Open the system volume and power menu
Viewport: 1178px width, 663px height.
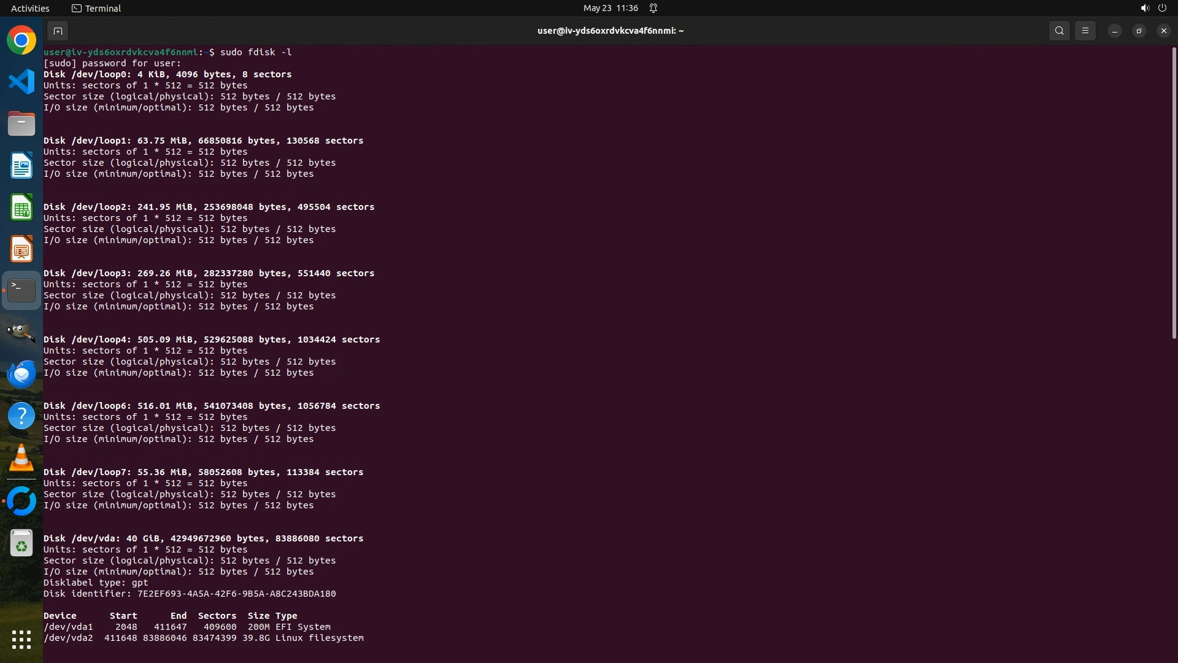1153,8
